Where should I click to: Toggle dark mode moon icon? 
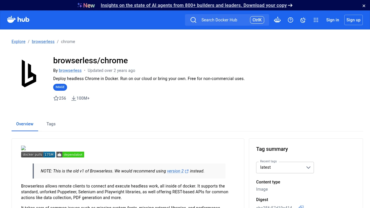click(303, 20)
